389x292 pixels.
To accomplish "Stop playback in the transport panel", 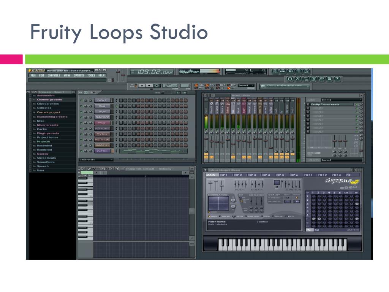I will click(x=149, y=86).
